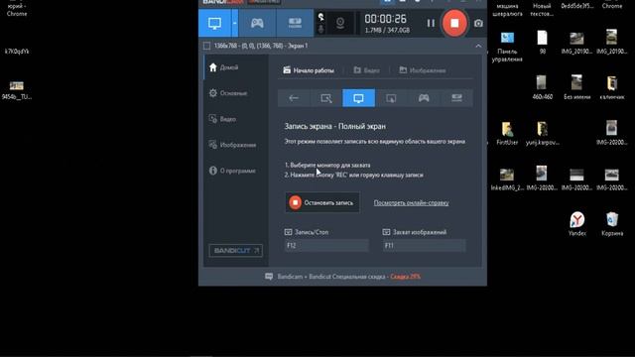Screen dimensions: 635x357
Task: Select the Панель управления desktop icon
Action: [x=507, y=47]
